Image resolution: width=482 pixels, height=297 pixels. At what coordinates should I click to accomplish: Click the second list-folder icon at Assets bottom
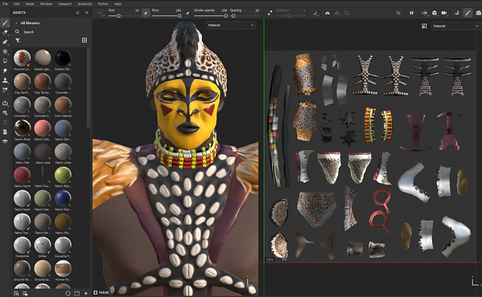(25, 293)
